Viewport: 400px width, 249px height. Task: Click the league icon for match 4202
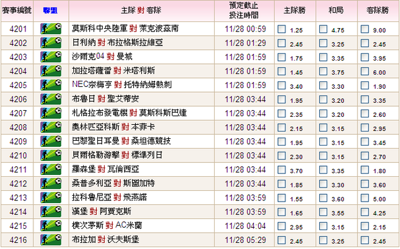click(x=51, y=43)
